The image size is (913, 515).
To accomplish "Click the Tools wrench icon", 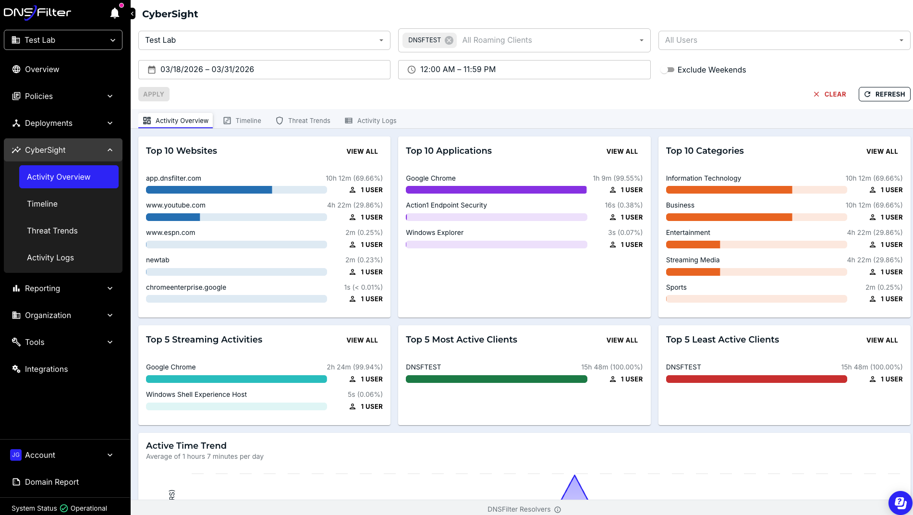I will pos(16,342).
